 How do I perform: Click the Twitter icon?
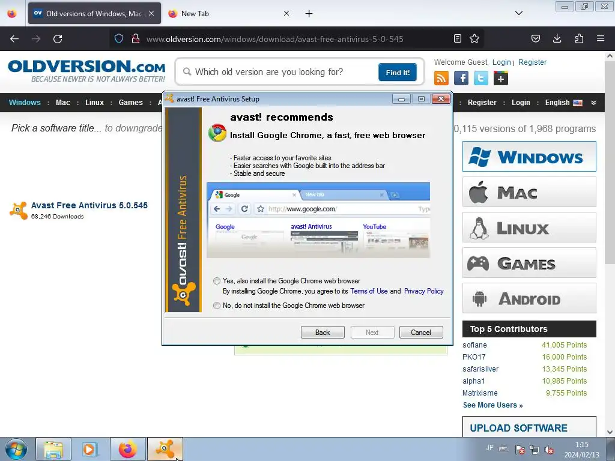[481, 78]
